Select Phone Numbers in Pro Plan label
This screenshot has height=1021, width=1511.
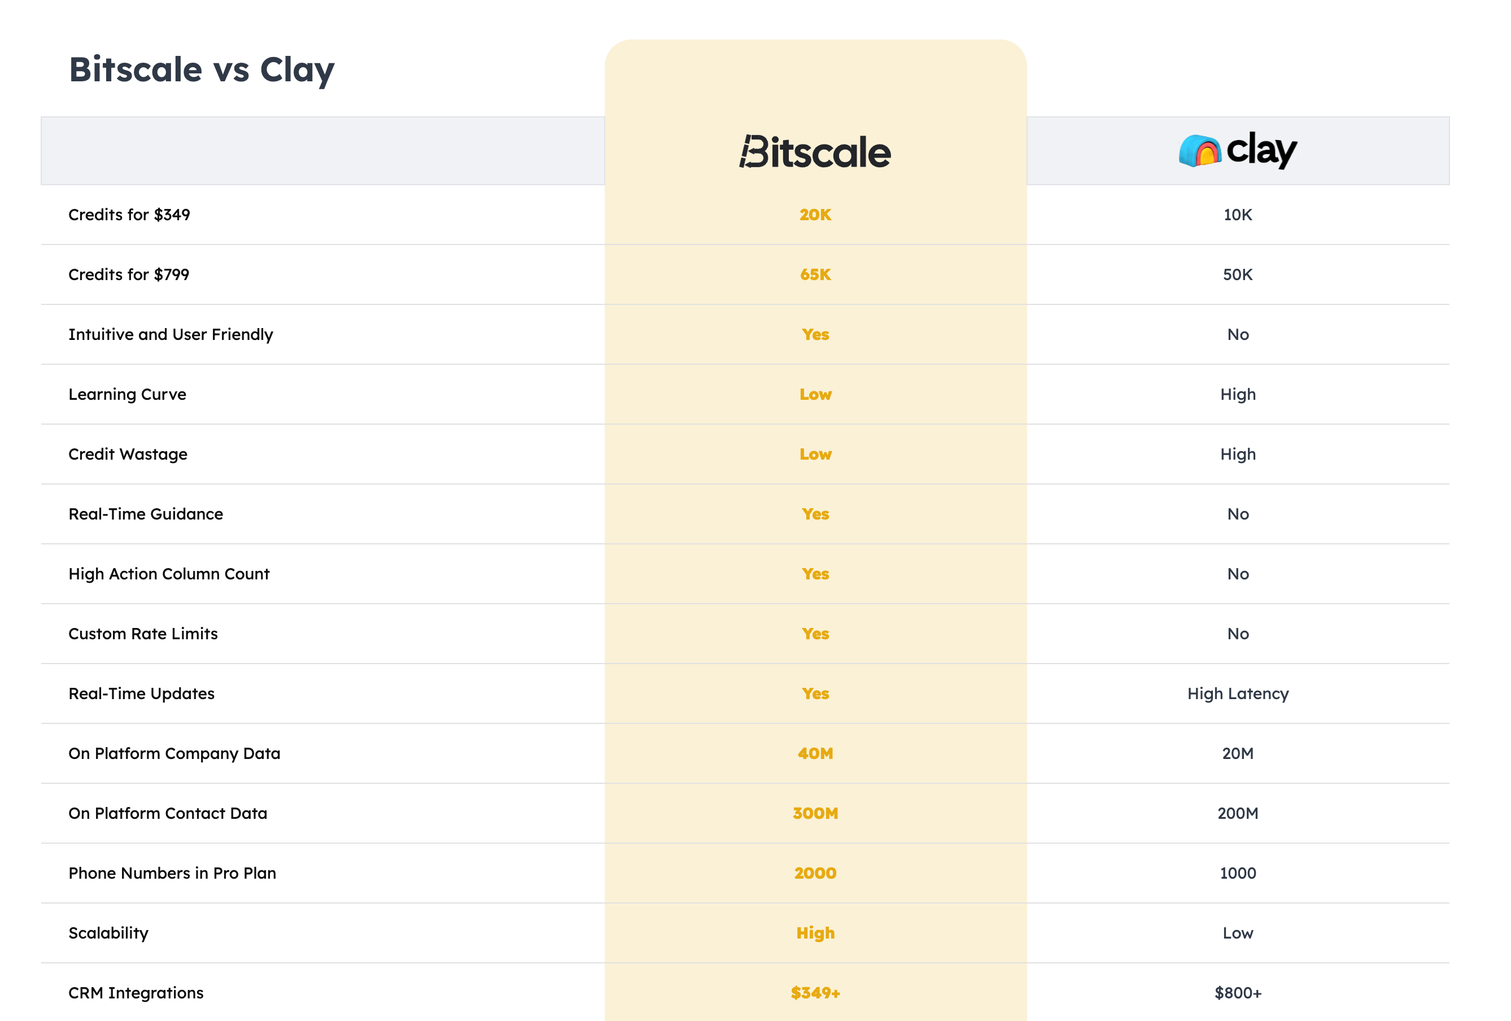[x=172, y=872]
